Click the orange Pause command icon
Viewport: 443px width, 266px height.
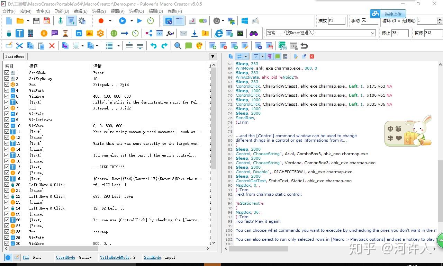pos(44,33)
